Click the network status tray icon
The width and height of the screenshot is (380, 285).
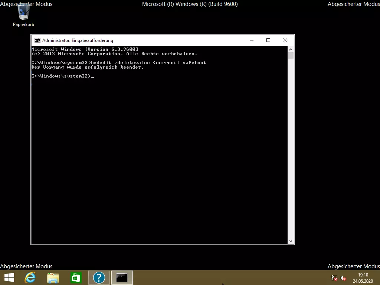(x=334, y=278)
